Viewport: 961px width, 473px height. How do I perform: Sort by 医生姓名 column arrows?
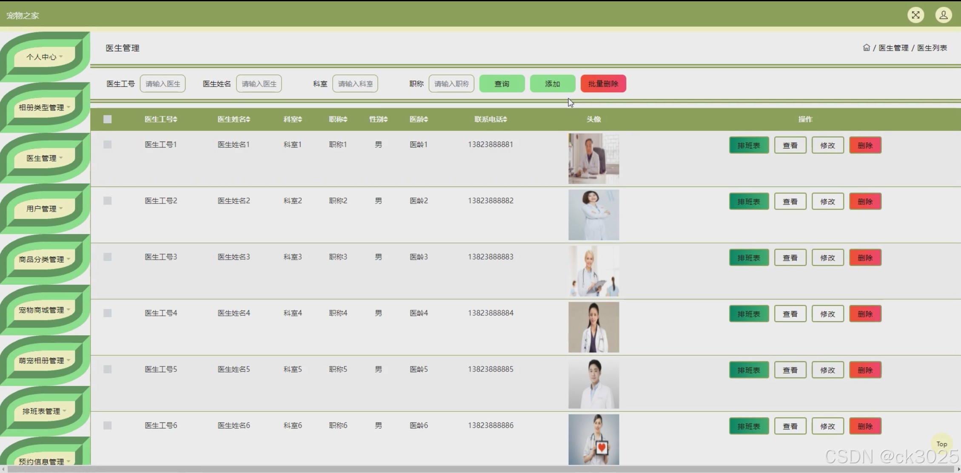point(248,119)
